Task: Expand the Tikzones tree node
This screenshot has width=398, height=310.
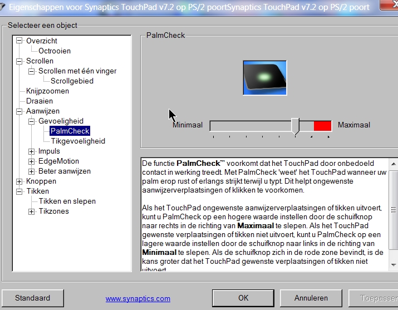Action: [x=32, y=211]
